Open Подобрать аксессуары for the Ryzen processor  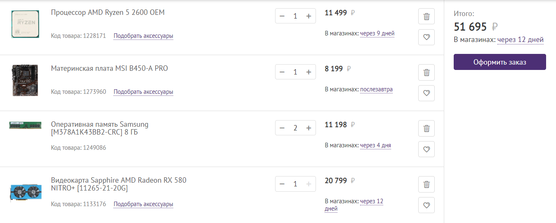point(143,36)
